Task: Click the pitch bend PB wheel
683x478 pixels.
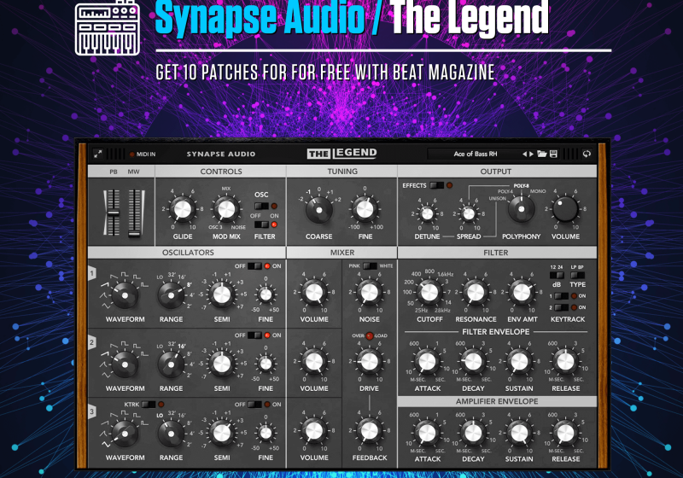Action: 114,213
